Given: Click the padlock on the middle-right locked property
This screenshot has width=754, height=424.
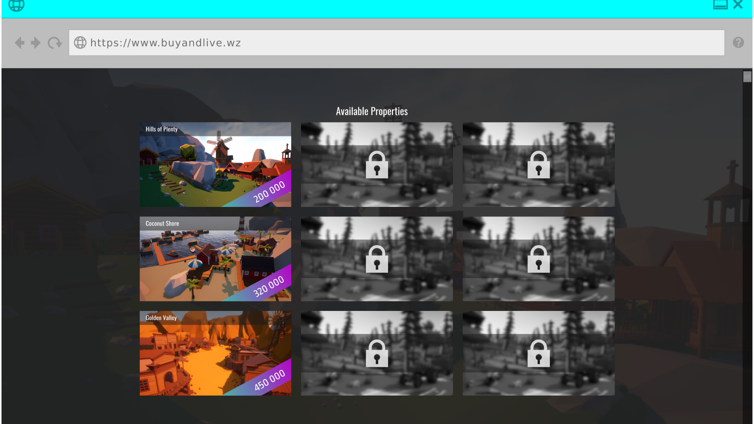Looking at the screenshot, I should (538, 259).
